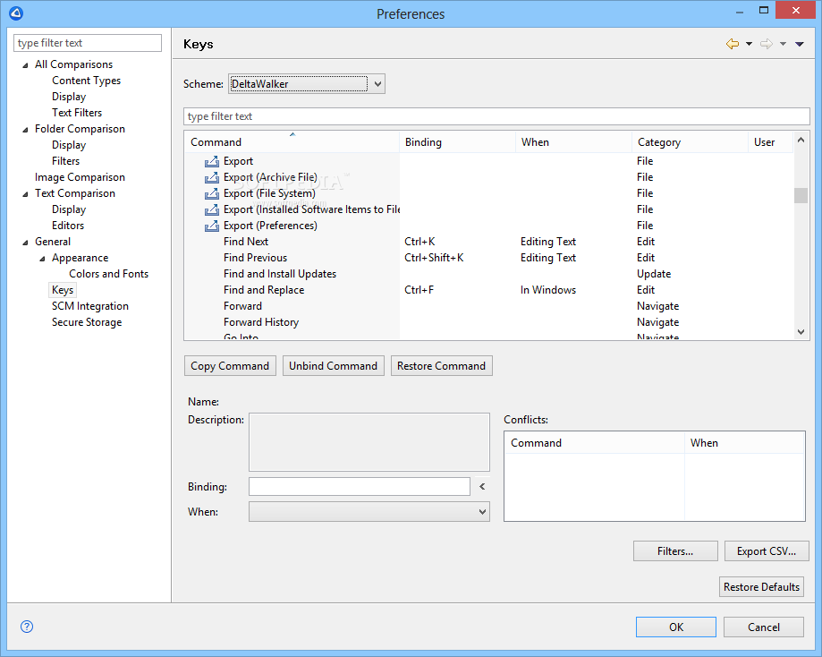Collapse the Text Comparison tree node
The height and width of the screenshot is (657, 822).
coord(26,193)
